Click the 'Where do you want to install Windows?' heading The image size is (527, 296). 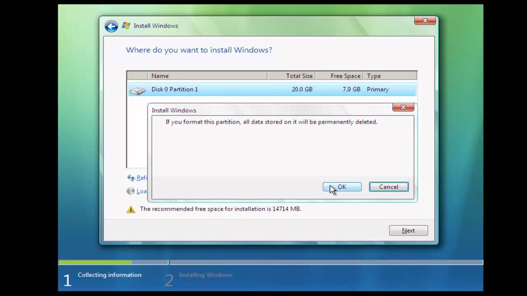point(199,50)
